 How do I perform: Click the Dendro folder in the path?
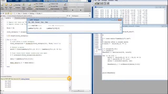click(x=25, y=13)
